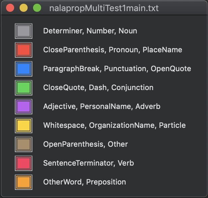The height and width of the screenshot is (198, 208).
Task: Close the window with the red button
Action: point(10,7)
